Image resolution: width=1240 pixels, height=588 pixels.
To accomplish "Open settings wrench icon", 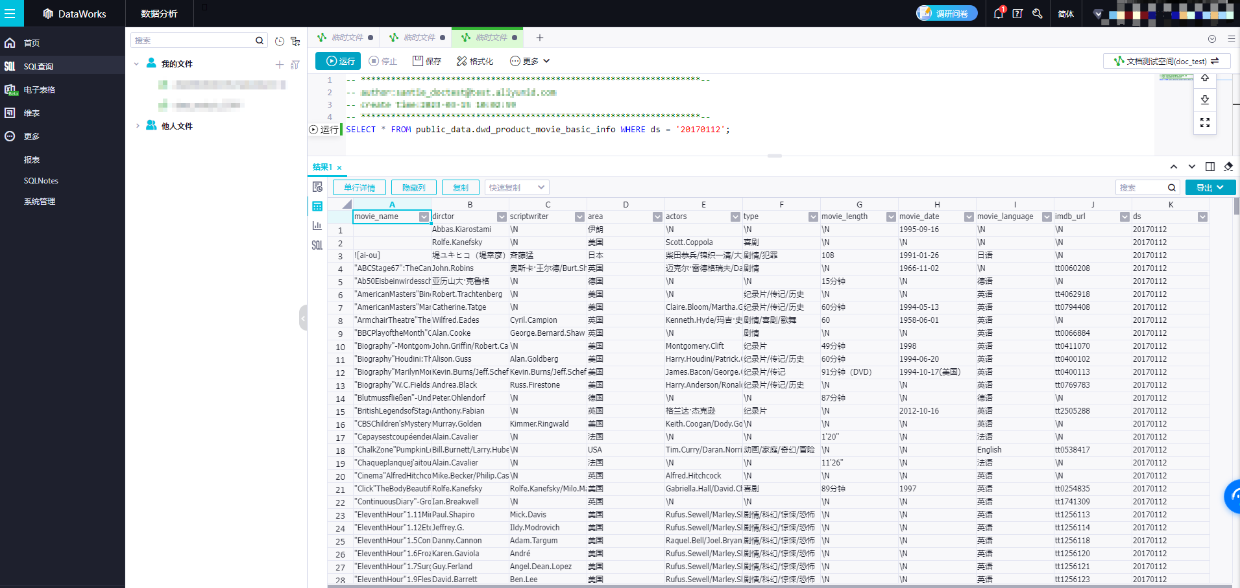I will (1037, 14).
